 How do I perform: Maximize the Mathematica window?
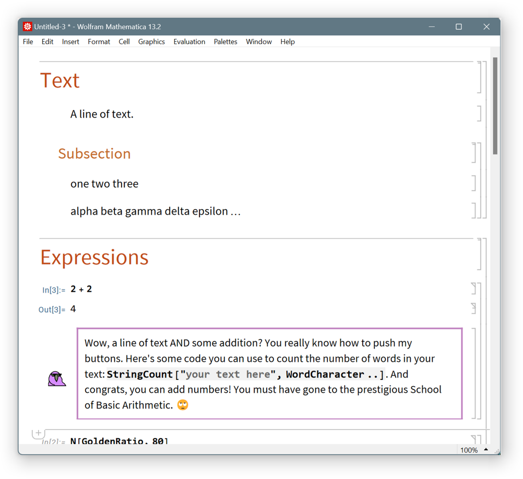[459, 27]
